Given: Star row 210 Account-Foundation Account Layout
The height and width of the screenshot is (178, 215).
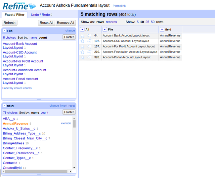Looking at the screenshot, I should pos(82,52).
